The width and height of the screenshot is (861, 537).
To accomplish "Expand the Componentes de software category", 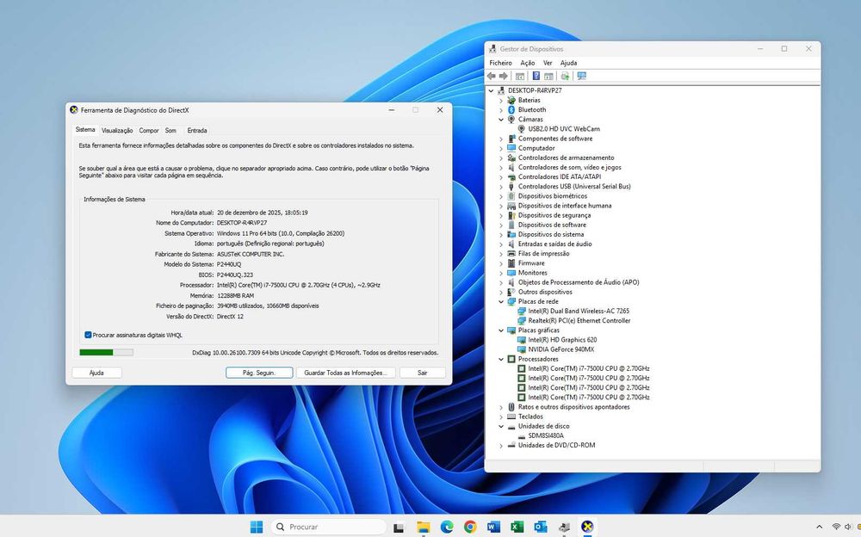I will pyautogui.click(x=501, y=139).
